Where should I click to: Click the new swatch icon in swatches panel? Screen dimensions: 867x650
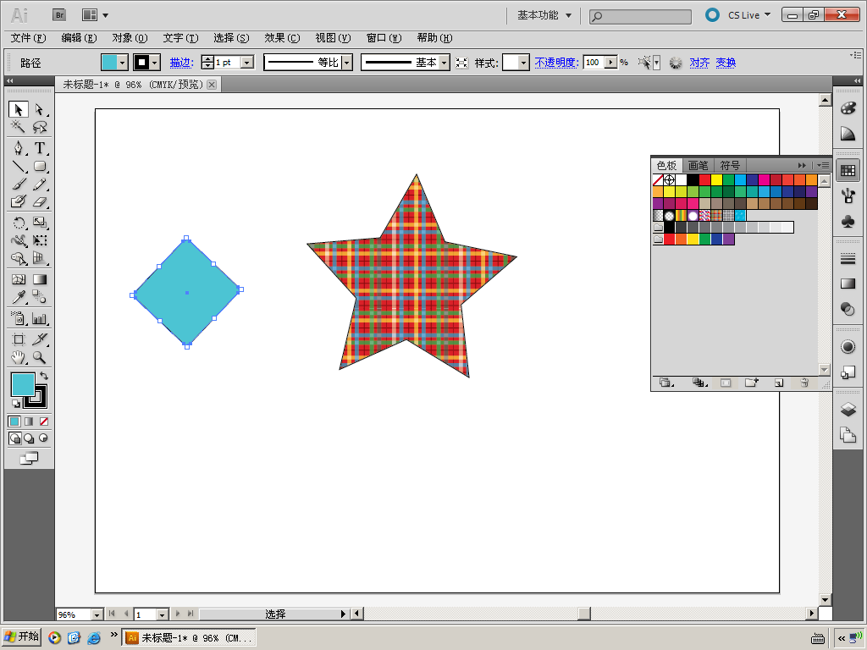(x=778, y=383)
